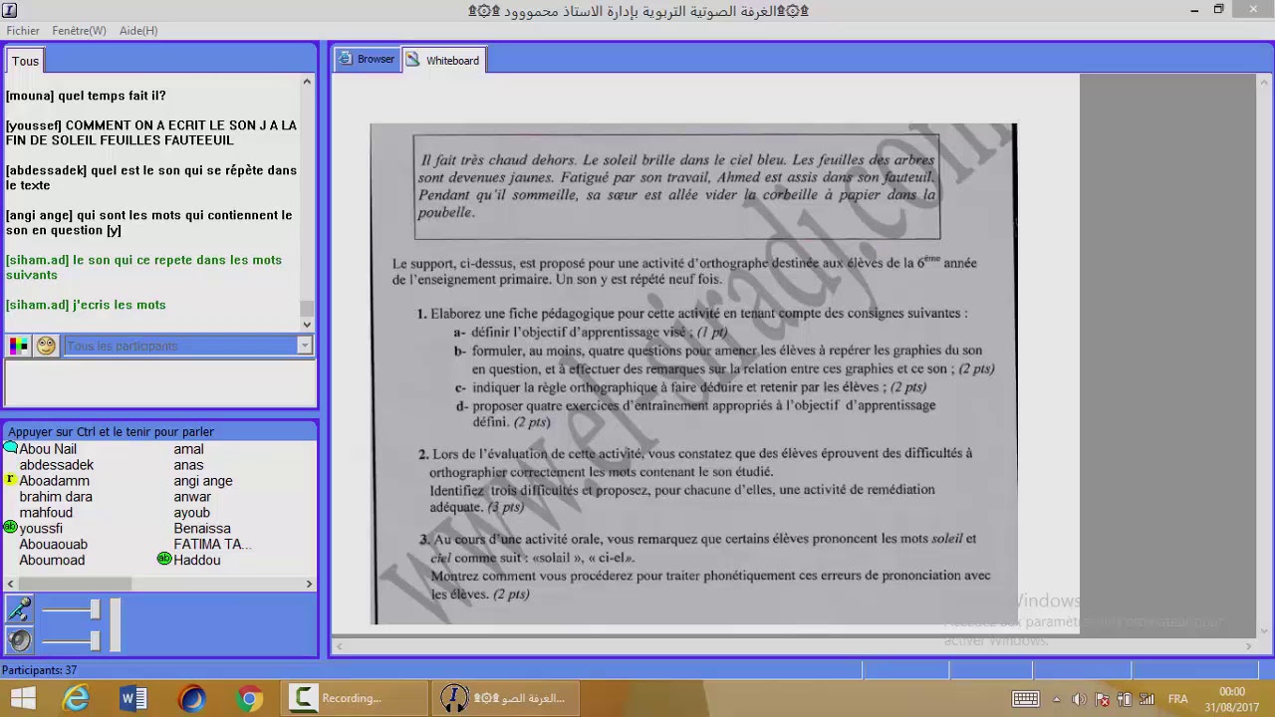1275x717 pixels.
Task: Open the smiley emoticon picker
Action: (46, 346)
